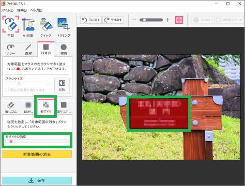This screenshot has width=245, height=186.
Task: Click the plus zoom in icon
Action: point(167,20)
